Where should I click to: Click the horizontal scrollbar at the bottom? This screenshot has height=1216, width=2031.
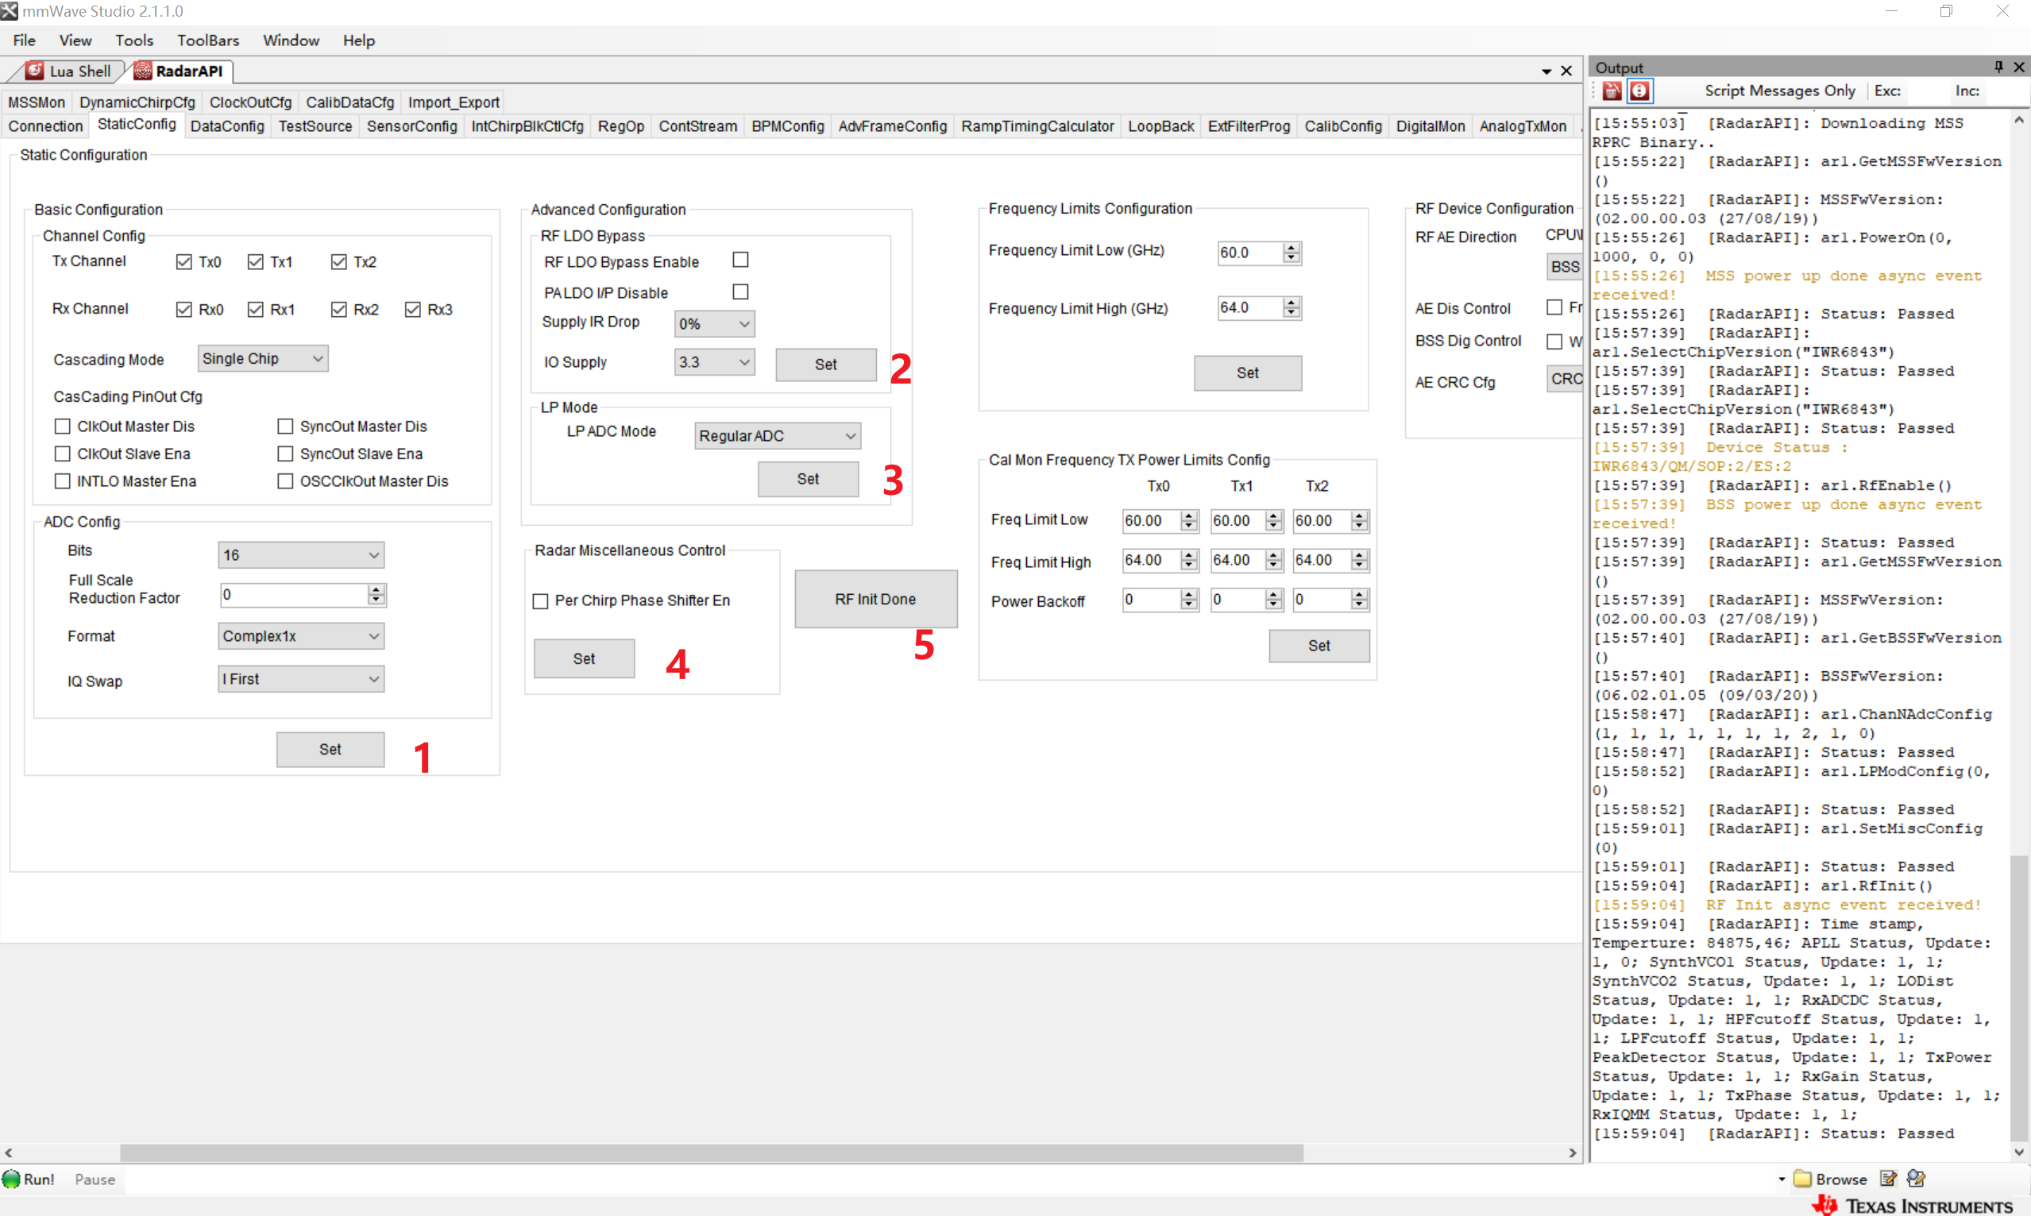coord(711,1153)
